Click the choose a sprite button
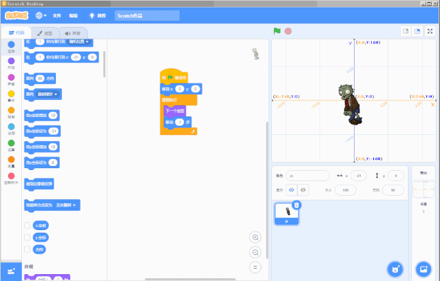Image resolution: width=440 pixels, height=281 pixels. 395,269
